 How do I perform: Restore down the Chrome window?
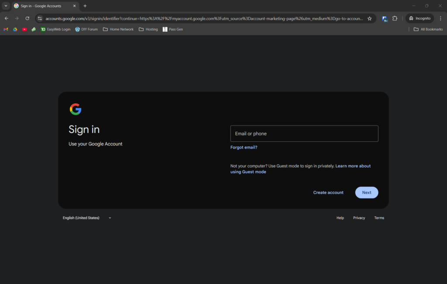click(427, 6)
